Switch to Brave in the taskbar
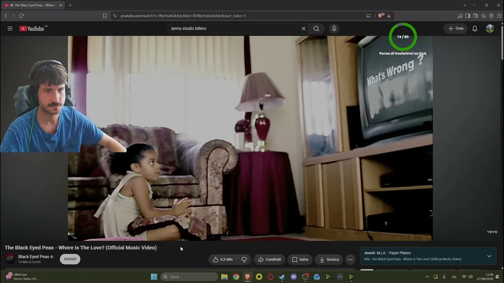The image size is (504, 283). 247,277
